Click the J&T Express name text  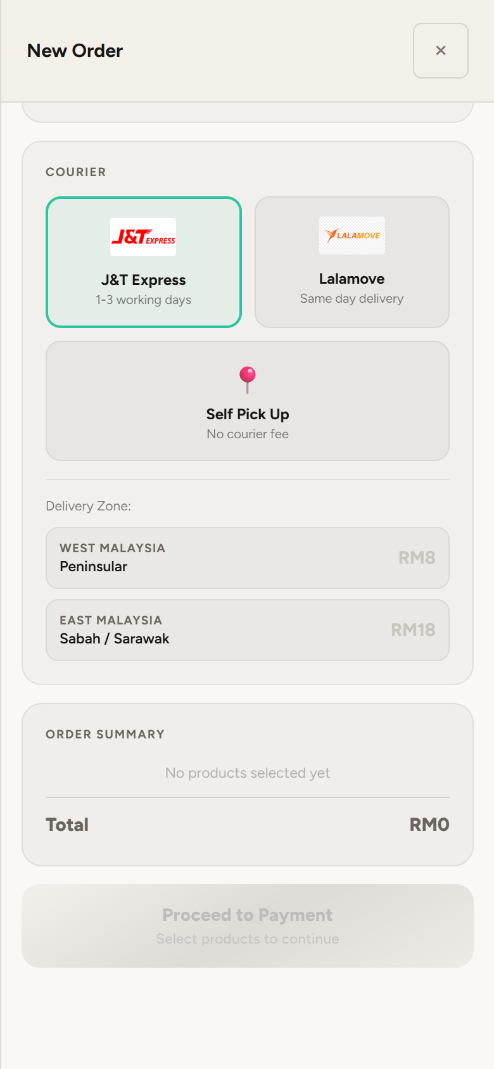[144, 280]
